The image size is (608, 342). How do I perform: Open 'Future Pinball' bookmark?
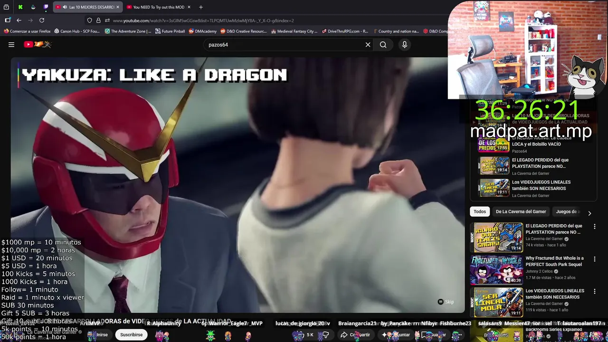170,31
